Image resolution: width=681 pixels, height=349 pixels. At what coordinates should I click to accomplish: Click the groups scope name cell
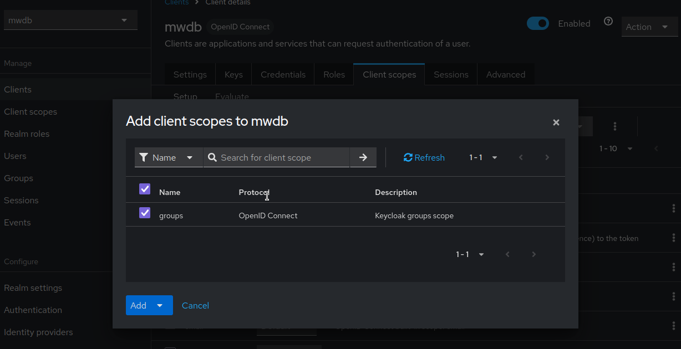(x=171, y=215)
